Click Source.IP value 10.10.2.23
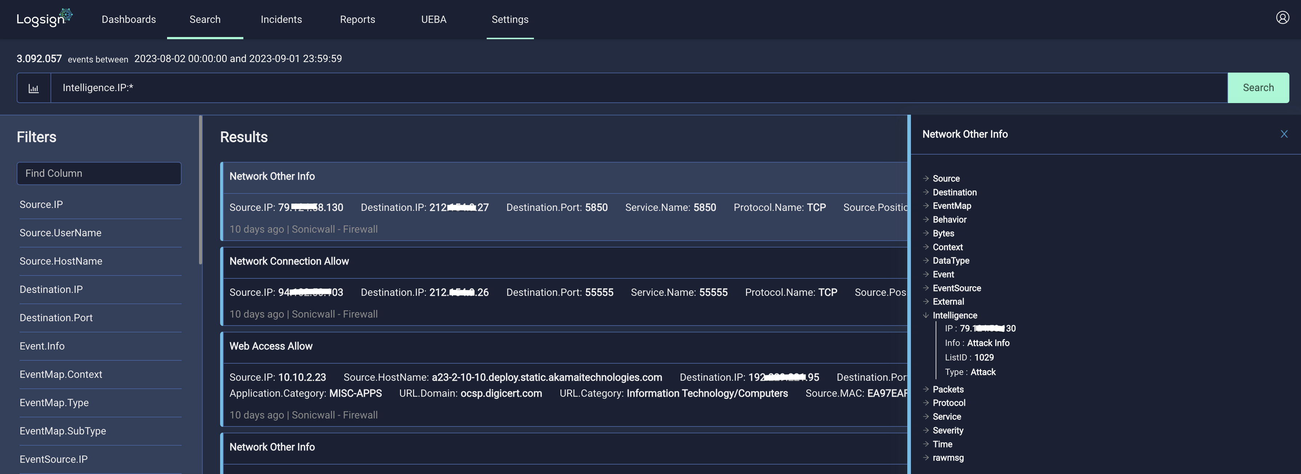 click(x=302, y=377)
